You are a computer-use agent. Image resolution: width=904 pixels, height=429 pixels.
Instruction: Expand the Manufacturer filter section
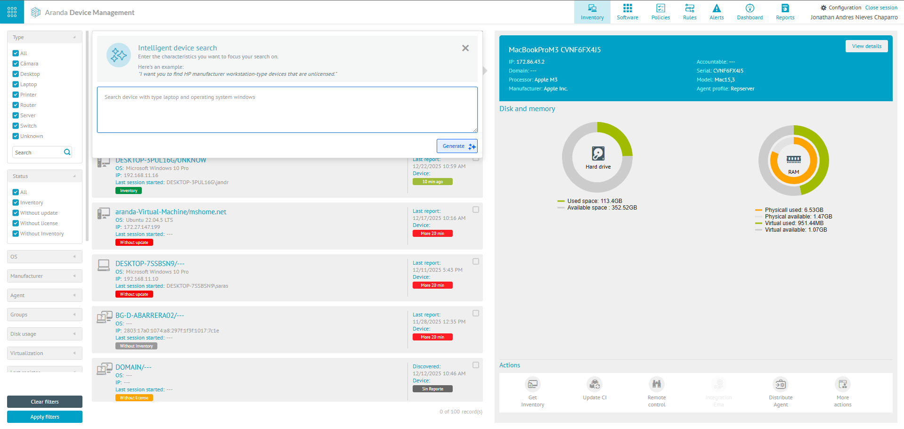[x=44, y=276]
